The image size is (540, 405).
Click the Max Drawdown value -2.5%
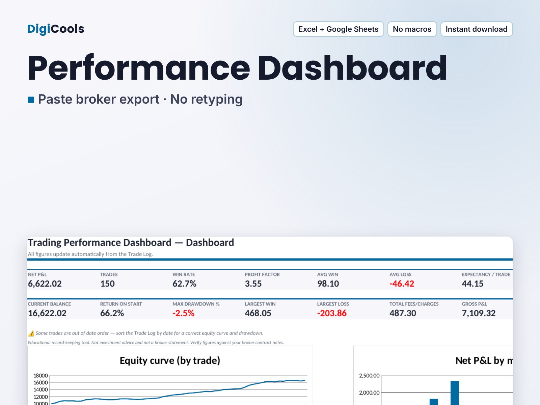[184, 313]
